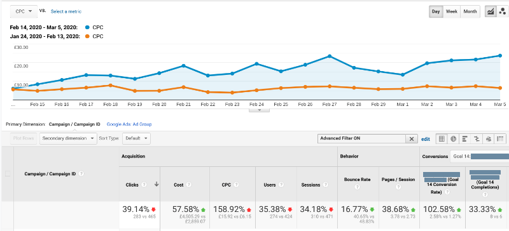This screenshot has width=509, height=231.
Task: Switch to line chart view
Action: pos(490,11)
